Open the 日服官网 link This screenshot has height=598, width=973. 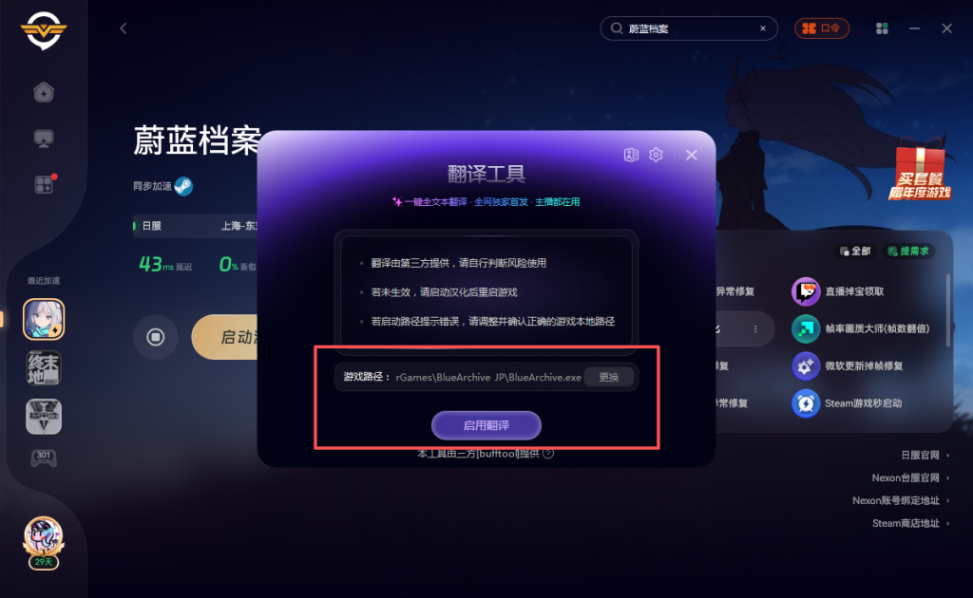tap(920, 455)
